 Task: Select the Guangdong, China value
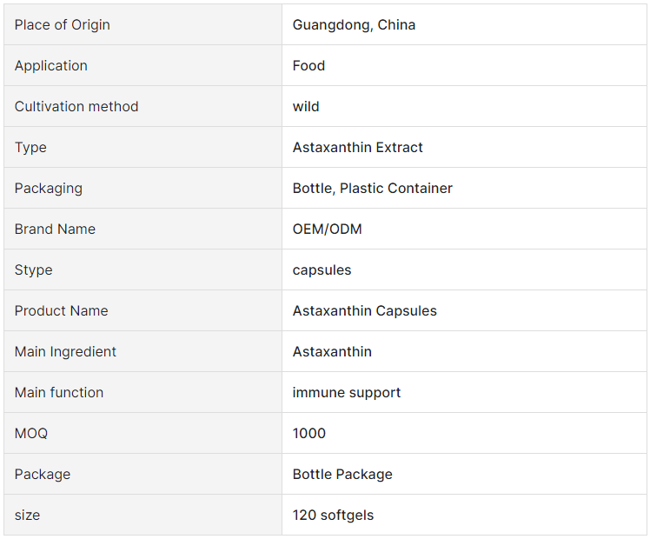(x=354, y=25)
